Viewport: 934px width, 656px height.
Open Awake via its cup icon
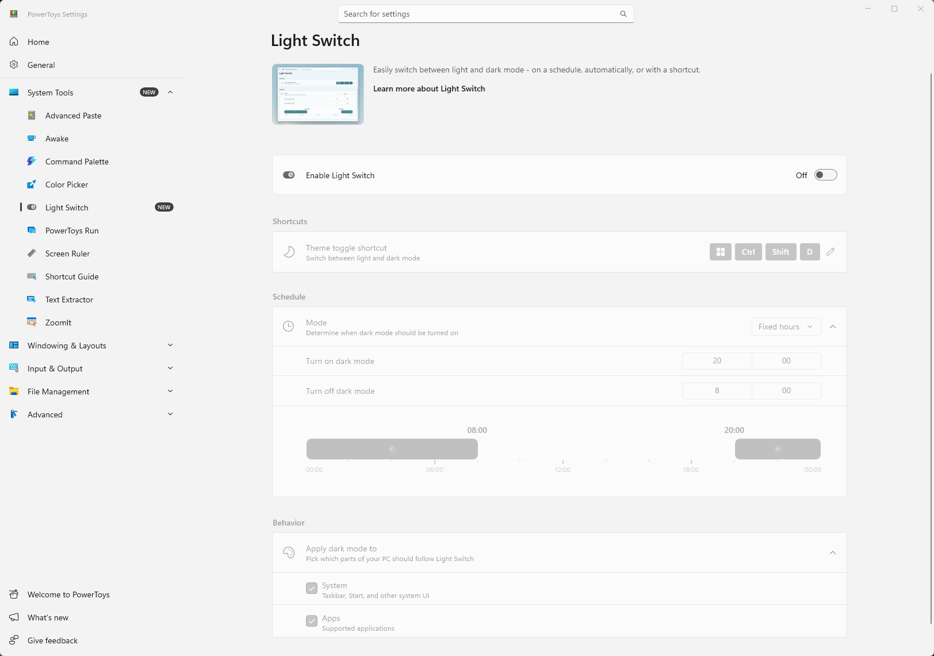coord(32,139)
